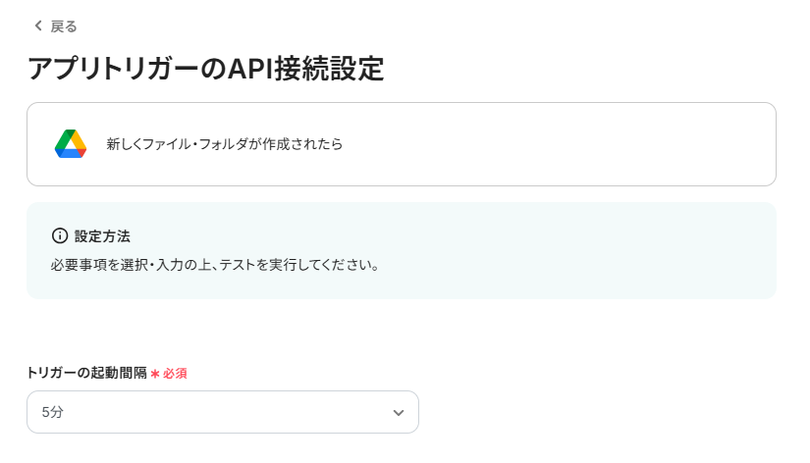
Task: Click the トリガーの起動間隔 field label
Action: [x=86, y=373]
